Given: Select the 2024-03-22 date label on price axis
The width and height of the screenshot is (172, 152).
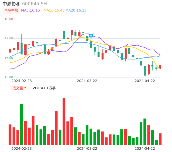Looking at the screenshot, I should pos(87,81).
